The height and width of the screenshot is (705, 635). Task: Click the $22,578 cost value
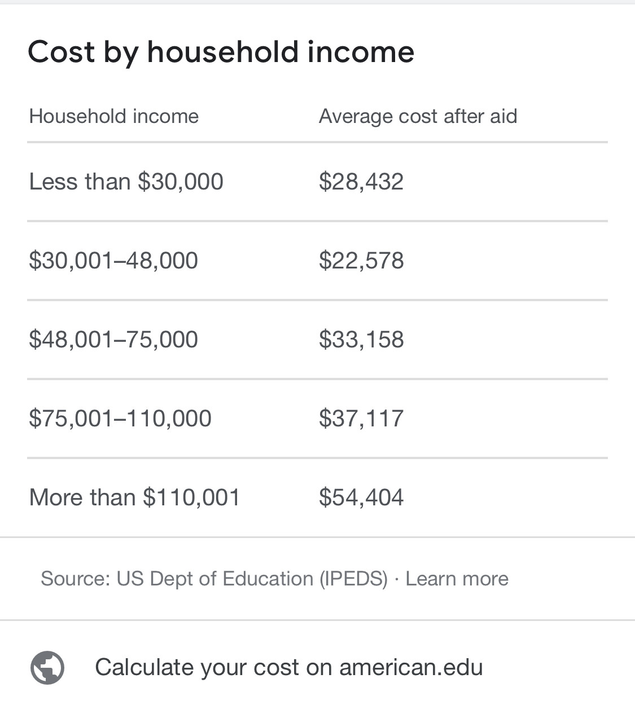tap(361, 261)
